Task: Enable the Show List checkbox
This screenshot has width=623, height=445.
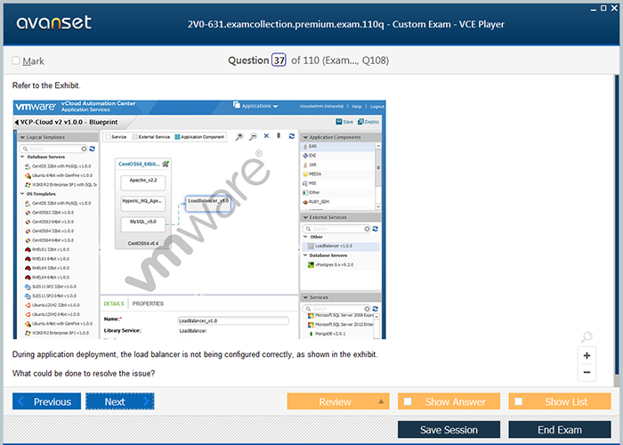Action: pyautogui.click(x=519, y=402)
